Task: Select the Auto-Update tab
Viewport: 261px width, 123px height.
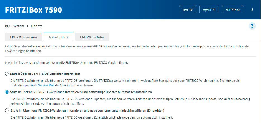Action: pos(59,37)
